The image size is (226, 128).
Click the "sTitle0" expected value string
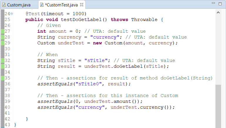[89, 84]
